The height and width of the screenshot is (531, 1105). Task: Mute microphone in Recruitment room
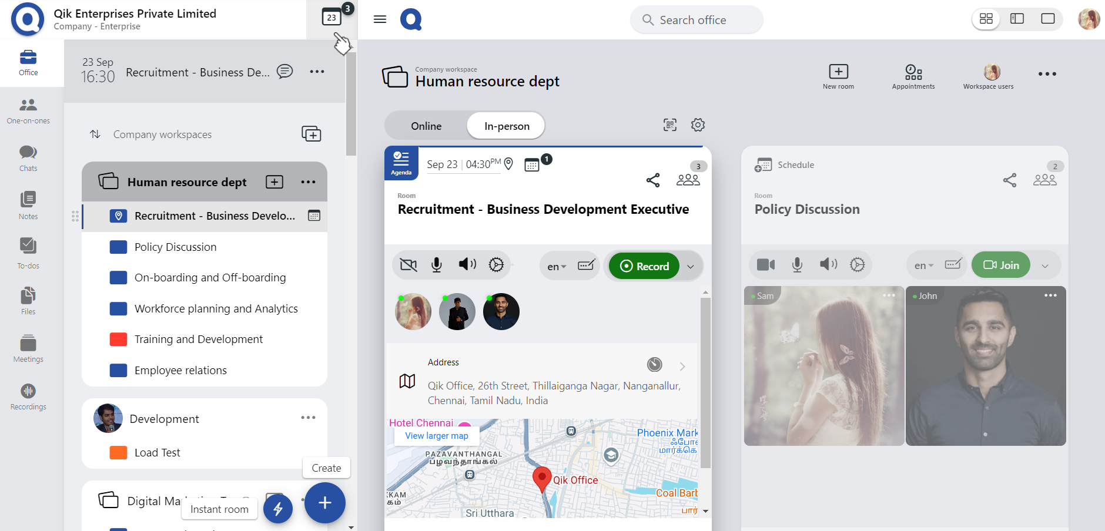click(437, 265)
